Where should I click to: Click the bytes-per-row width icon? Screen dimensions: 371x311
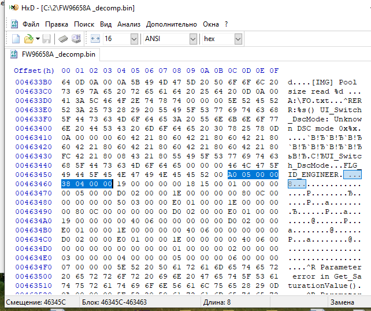(95, 39)
